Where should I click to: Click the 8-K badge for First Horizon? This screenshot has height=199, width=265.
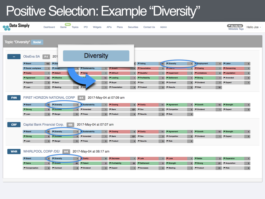[x=82, y=98]
